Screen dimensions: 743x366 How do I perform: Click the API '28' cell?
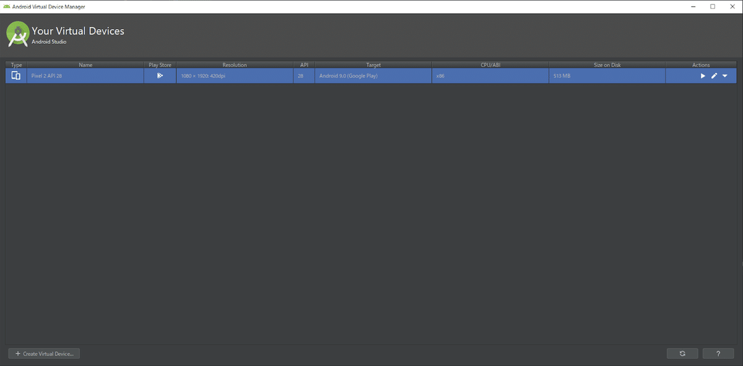[304, 75]
